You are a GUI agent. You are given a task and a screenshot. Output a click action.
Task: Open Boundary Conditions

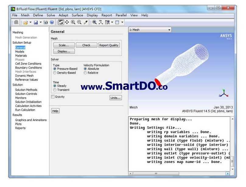click(29, 68)
